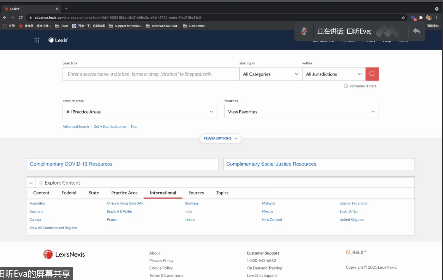Collapse options with FEWER OPTIONS button

click(221, 138)
